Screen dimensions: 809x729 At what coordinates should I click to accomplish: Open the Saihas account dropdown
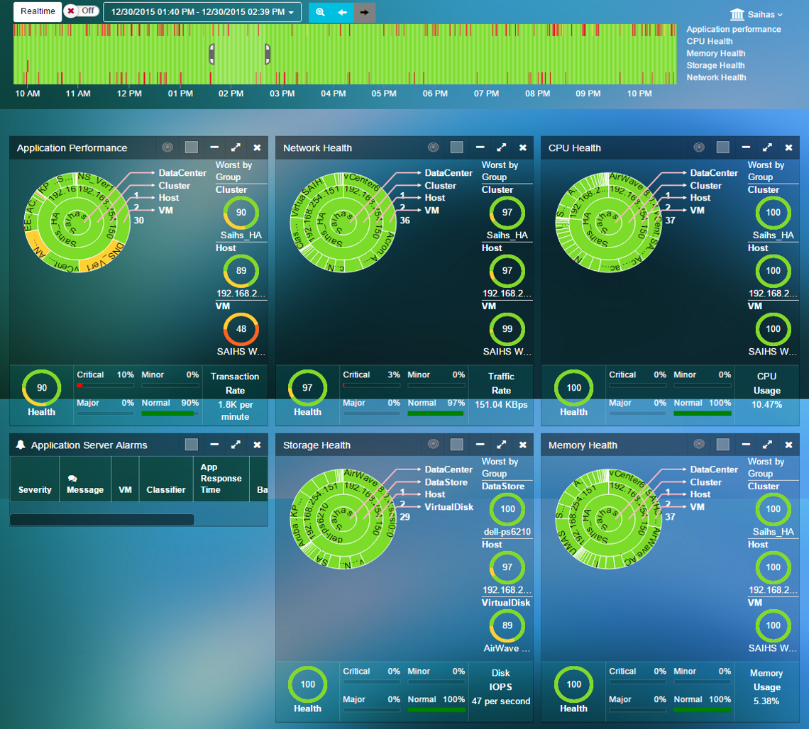(756, 14)
